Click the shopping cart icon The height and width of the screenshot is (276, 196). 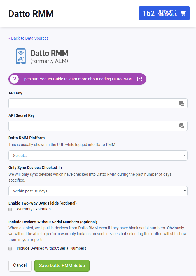pyautogui.click(x=183, y=13)
